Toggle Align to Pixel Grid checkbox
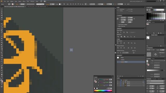This screenshot has height=93, width=166. coord(117,26)
